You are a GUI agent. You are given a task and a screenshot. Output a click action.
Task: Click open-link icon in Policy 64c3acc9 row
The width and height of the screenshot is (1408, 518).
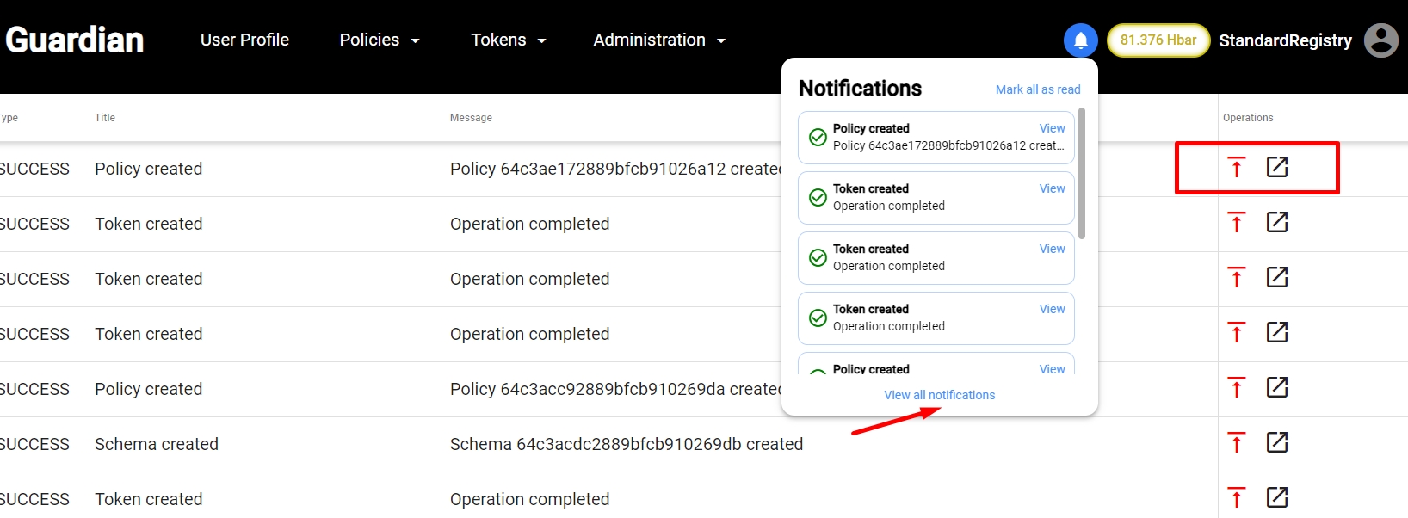[x=1277, y=387]
